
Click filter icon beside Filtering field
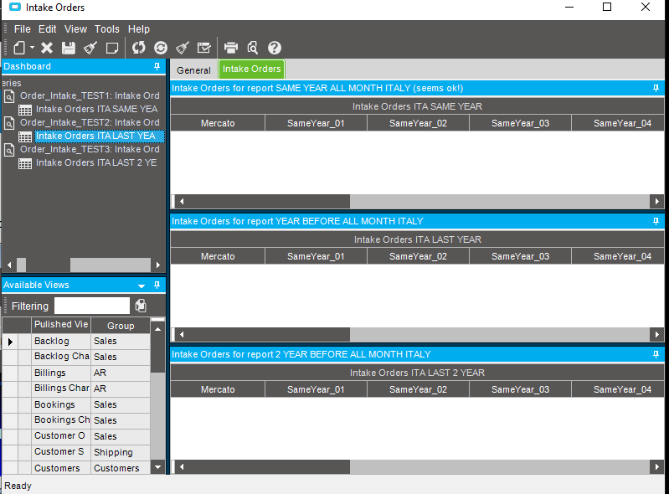141,306
